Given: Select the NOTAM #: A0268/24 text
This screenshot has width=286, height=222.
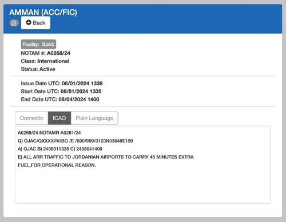Looking at the screenshot, I should tap(46, 53).
